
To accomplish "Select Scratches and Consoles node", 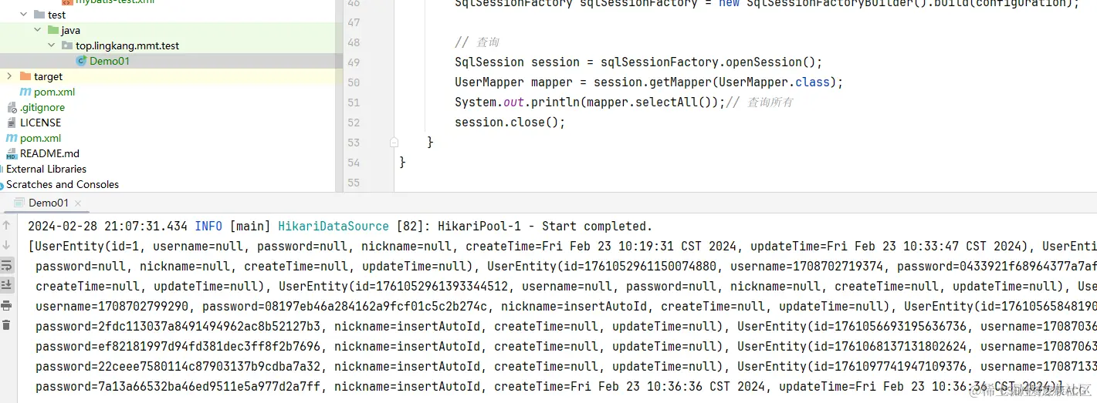I will [63, 184].
